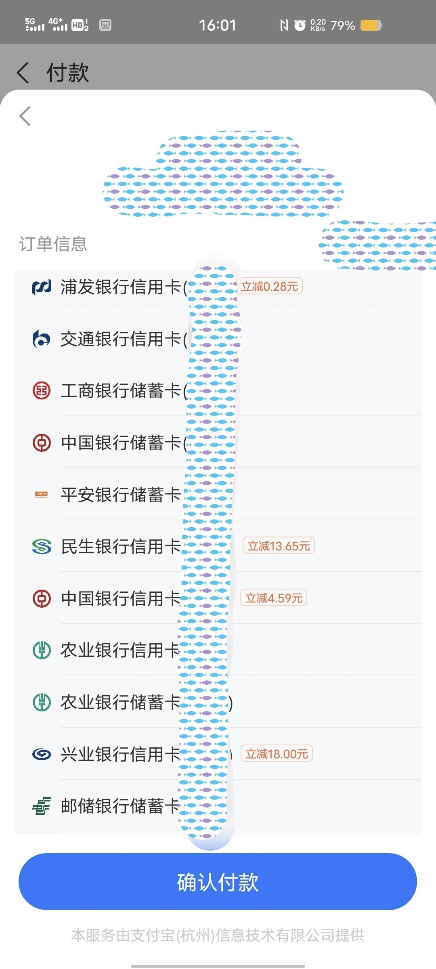Screen dimensions: 436x969
Task: Tap the 立减13.65元 discount tag
Action: (279, 546)
